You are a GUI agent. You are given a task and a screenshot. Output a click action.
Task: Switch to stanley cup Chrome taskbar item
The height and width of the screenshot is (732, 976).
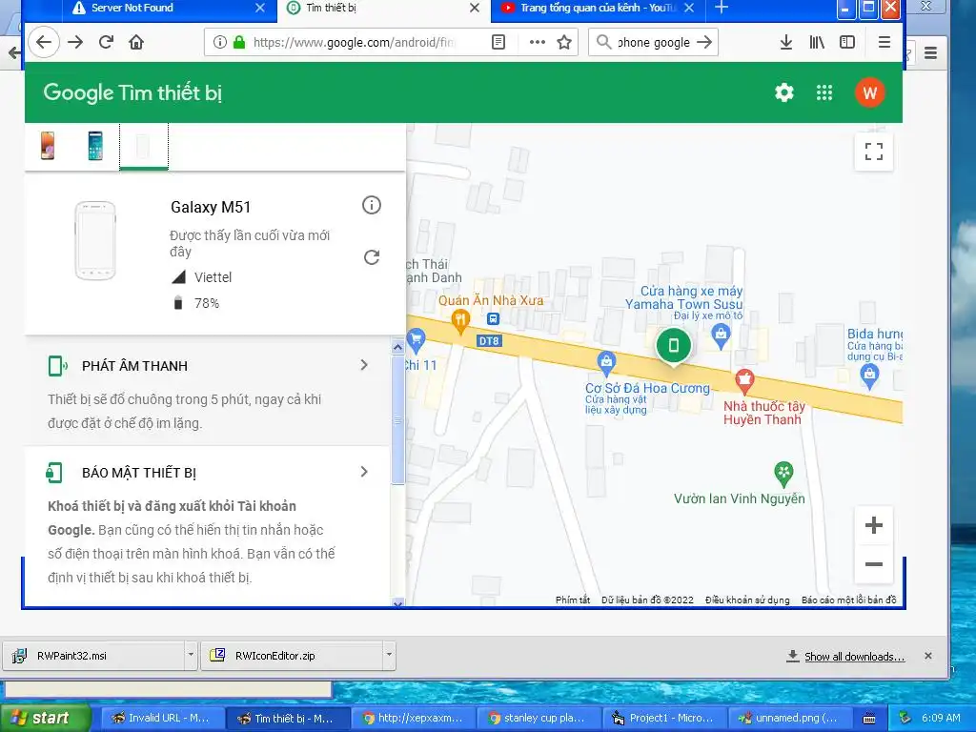538,719
